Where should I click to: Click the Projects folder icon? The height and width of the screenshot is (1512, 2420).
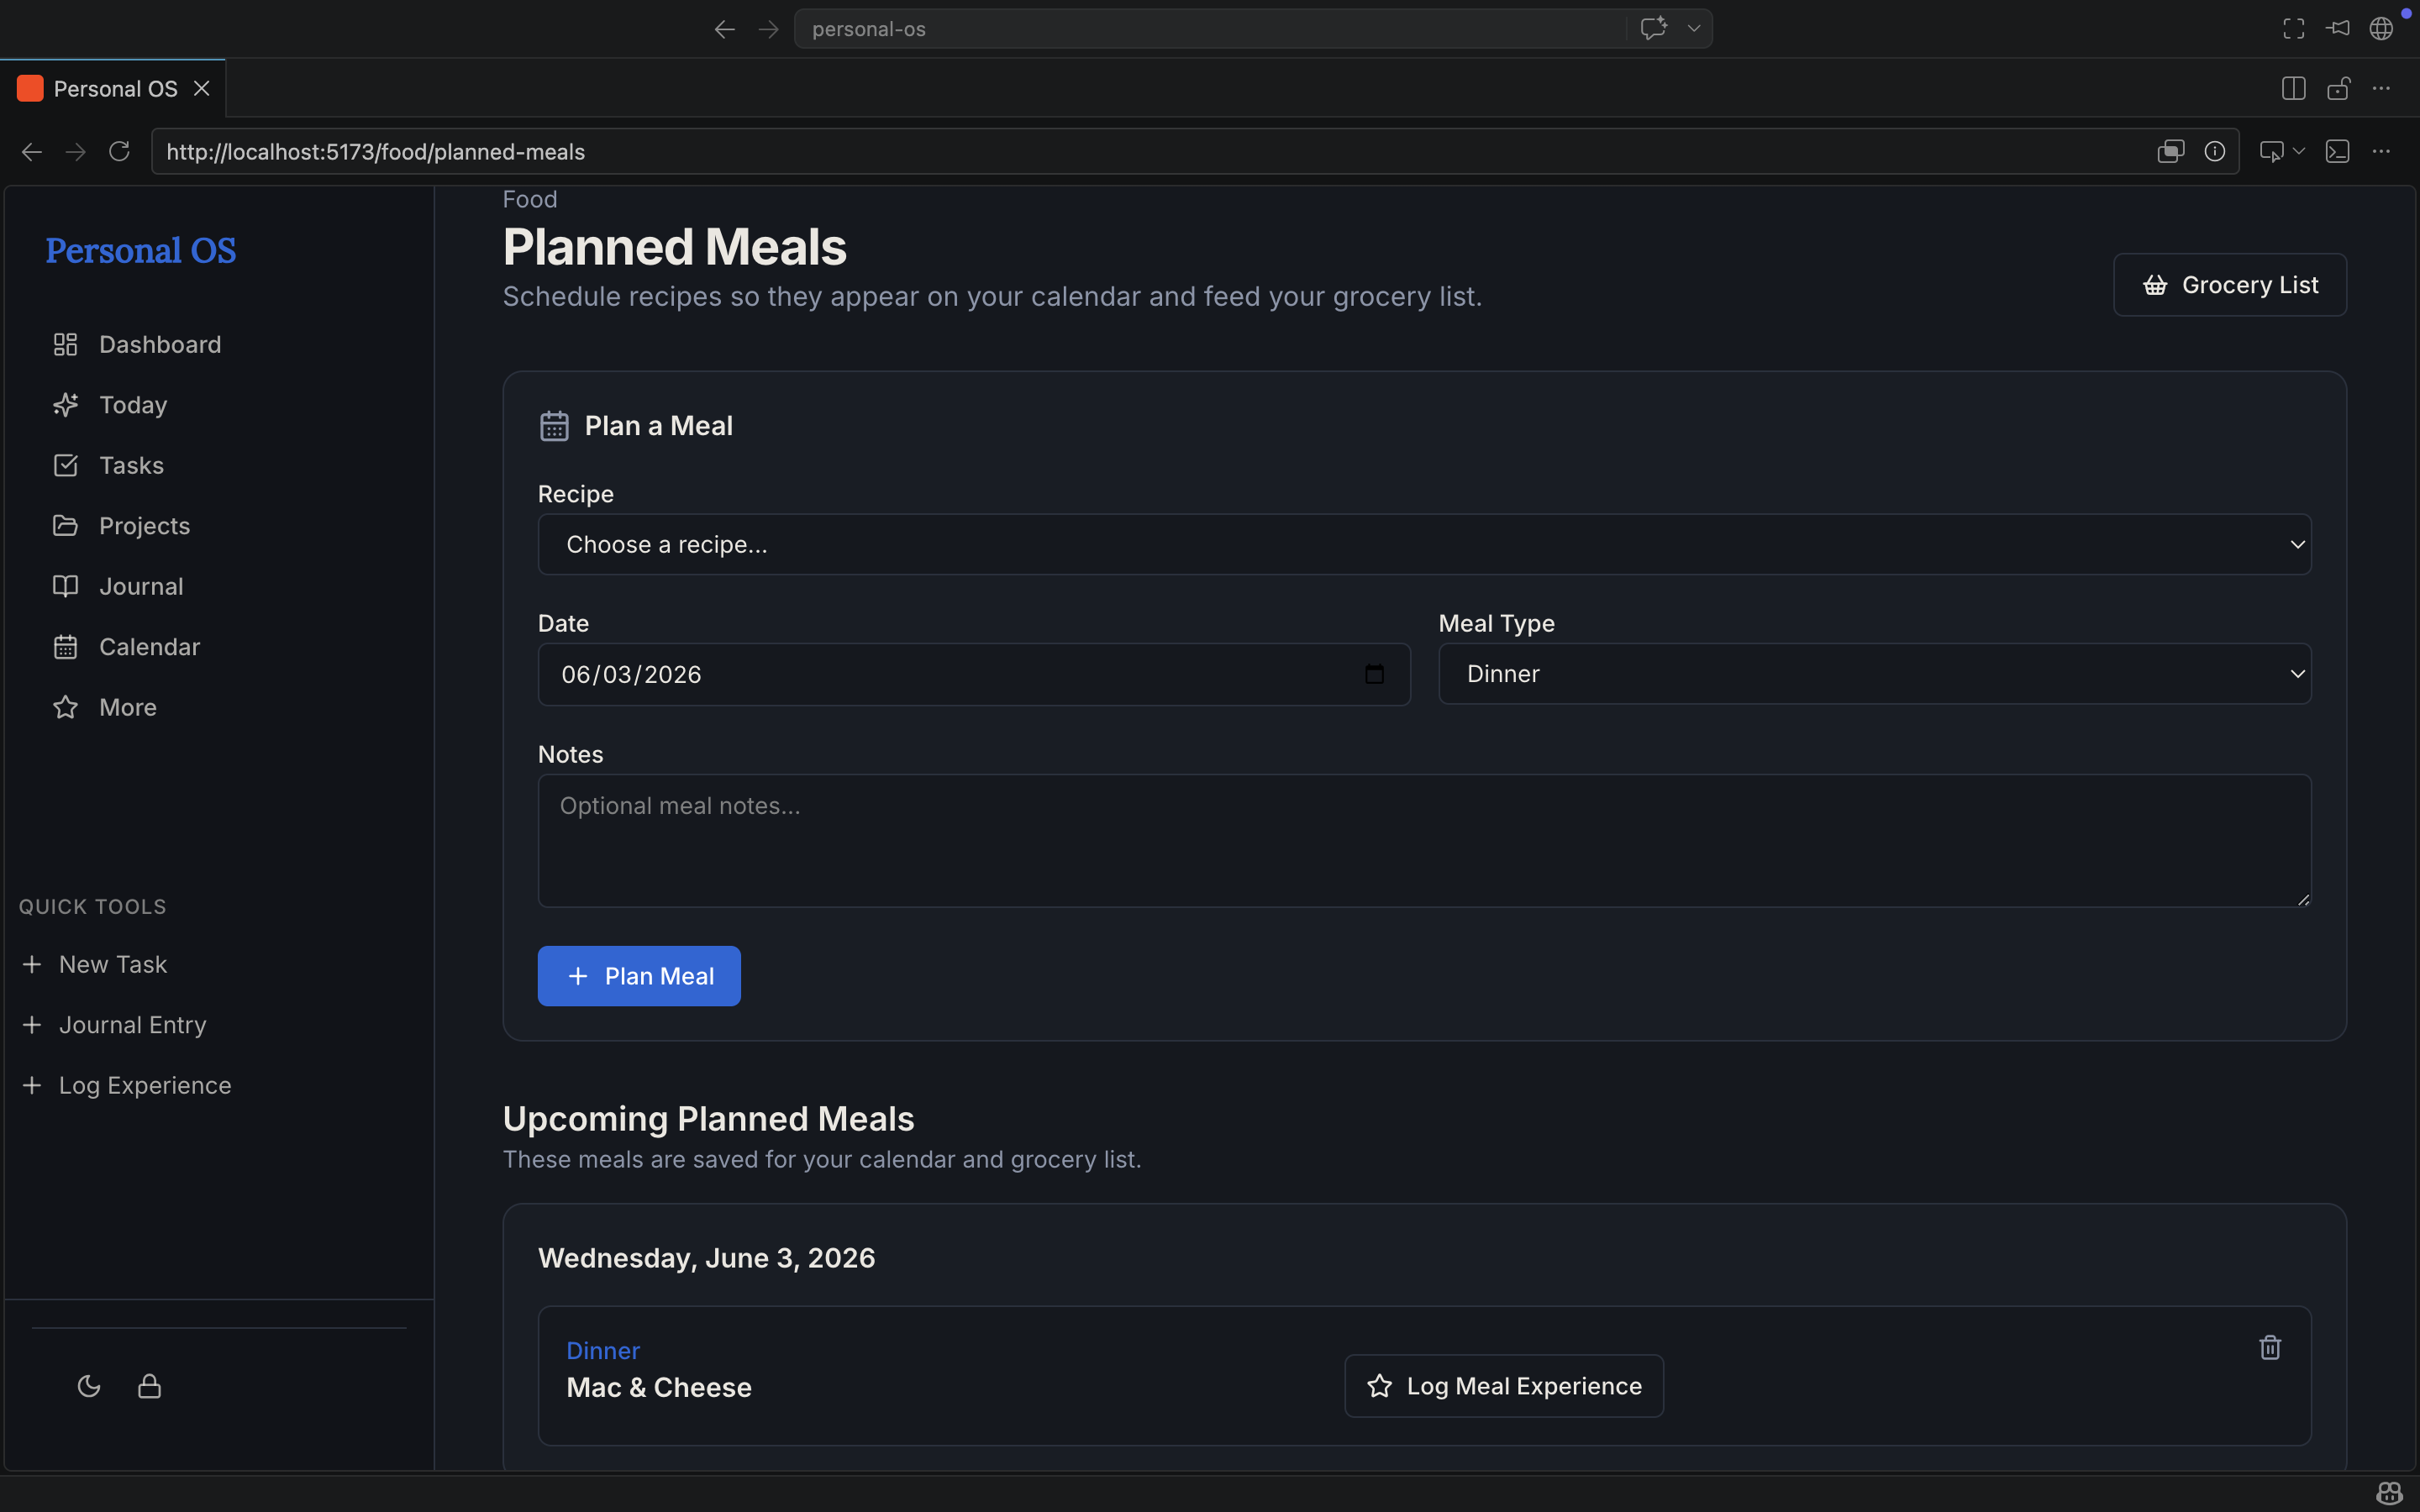point(65,526)
